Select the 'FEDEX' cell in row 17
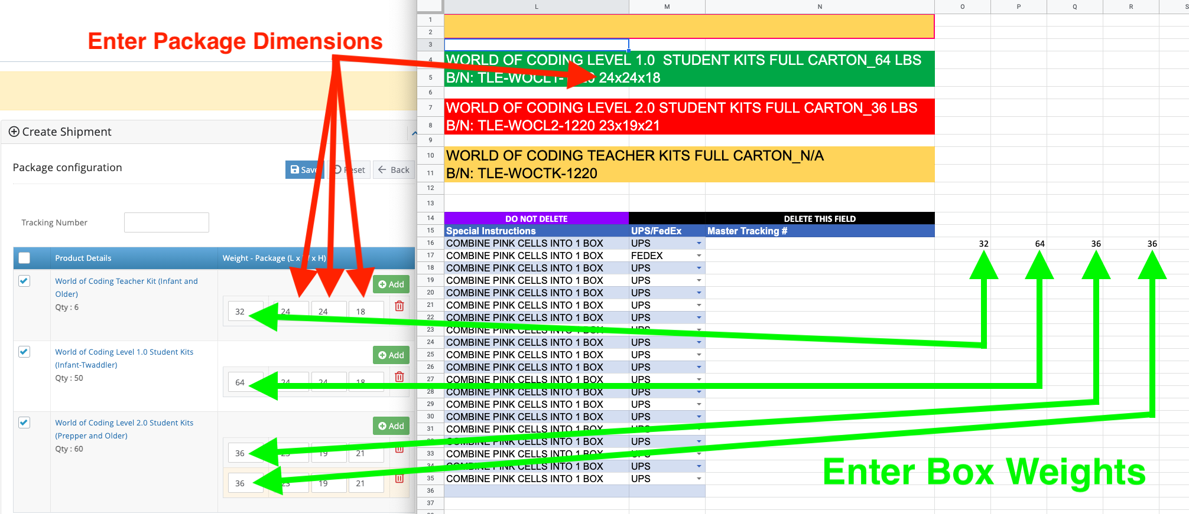 (667, 256)
